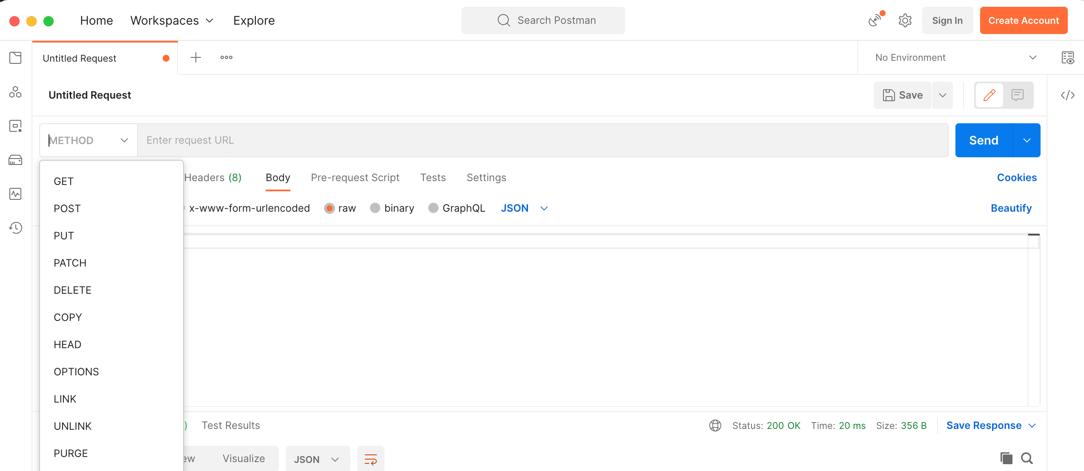Expand the Send button options
The width and height of the screenshot is (1084, 471).
pyautogui.click(x=1027, y=140)
